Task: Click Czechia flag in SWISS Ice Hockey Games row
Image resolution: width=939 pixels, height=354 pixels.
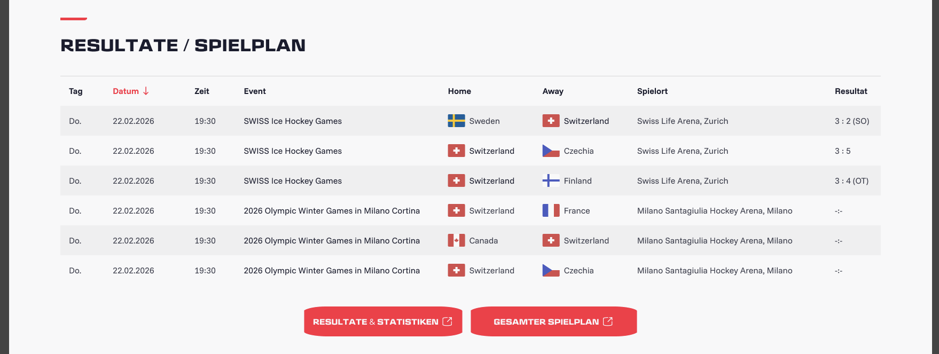Action: (551, 151)
